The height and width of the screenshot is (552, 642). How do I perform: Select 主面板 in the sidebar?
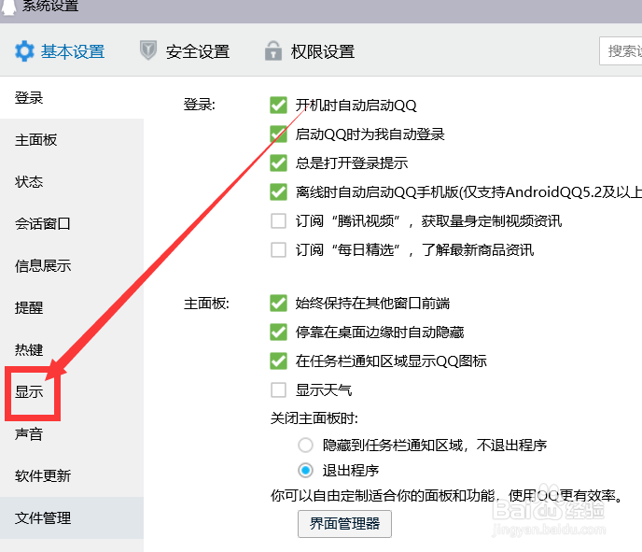(x=72, y=140)
